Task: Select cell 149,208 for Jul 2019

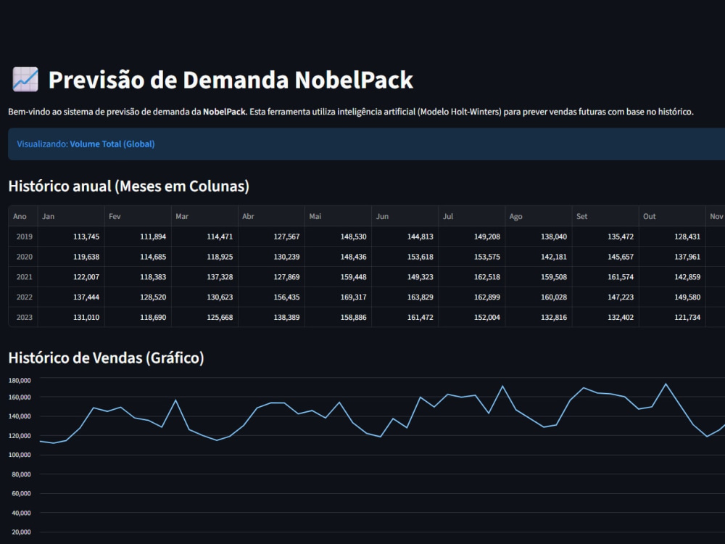Action: coord(472,236)
